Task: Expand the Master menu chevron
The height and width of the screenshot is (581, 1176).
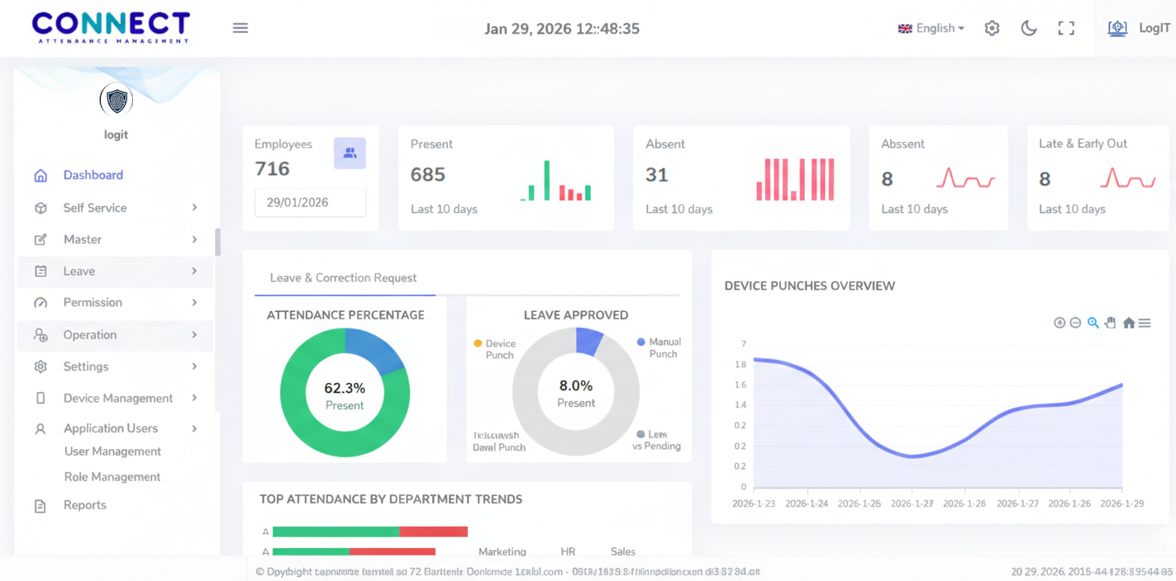Action: point(194,239)
